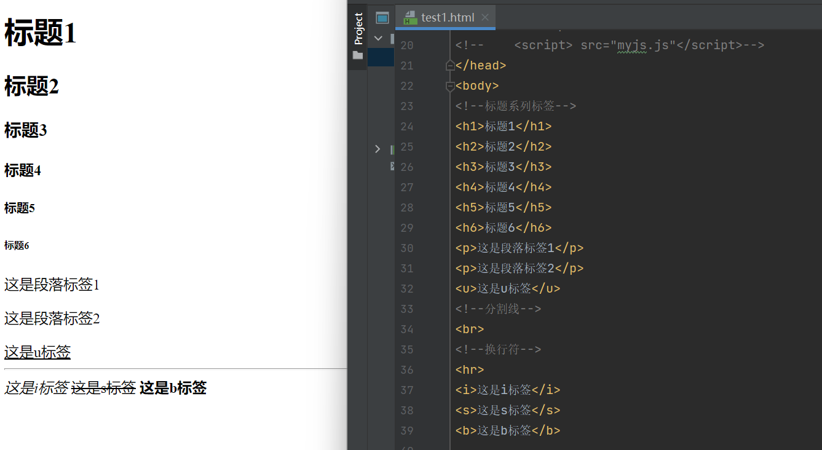Click the <h5>标题5</h5> code line
Image resolution: width=822 pixels, height=450 pixels.
point(504,208)
